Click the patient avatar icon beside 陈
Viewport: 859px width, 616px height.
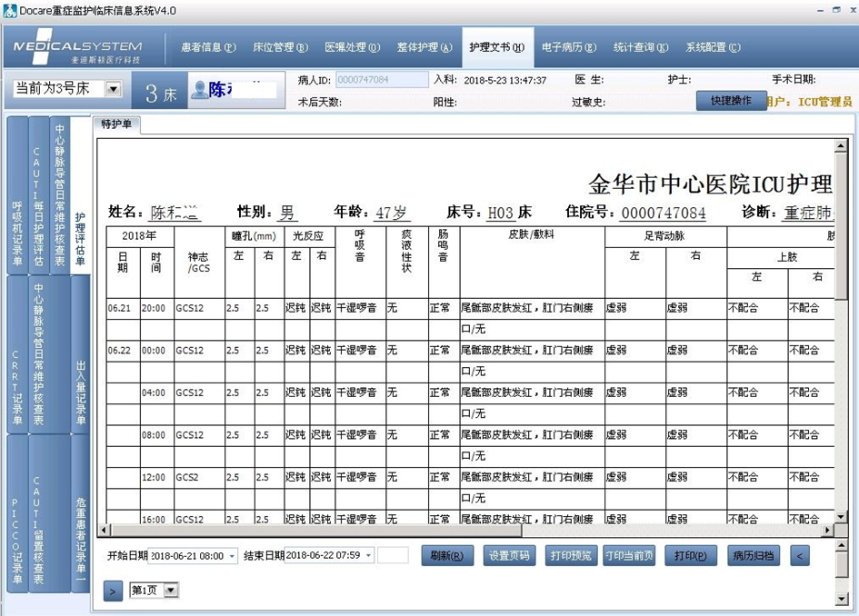pyautogui.click(x=199, y=89)
